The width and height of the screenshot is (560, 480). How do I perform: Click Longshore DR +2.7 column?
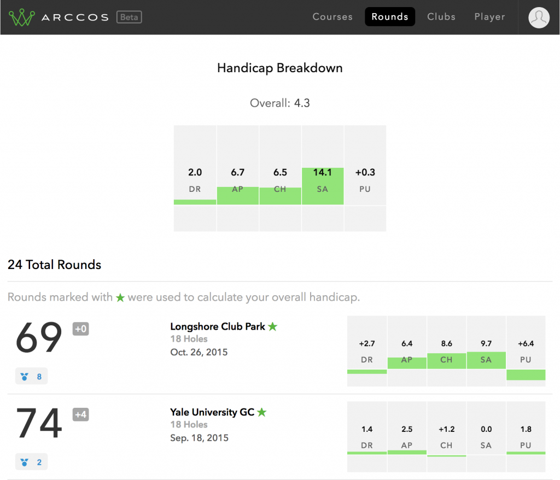pyautogui.click(x=367, y=351)
